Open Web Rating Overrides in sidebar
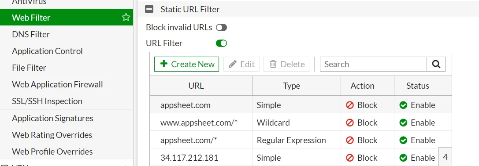This screenshot has height=166, width=479. (66, 135)
